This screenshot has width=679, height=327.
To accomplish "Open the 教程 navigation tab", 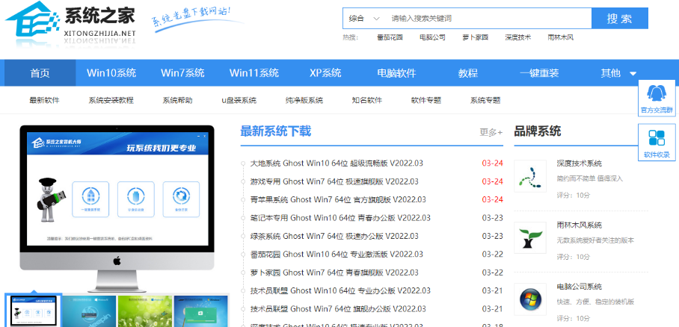I will (468, 73).
